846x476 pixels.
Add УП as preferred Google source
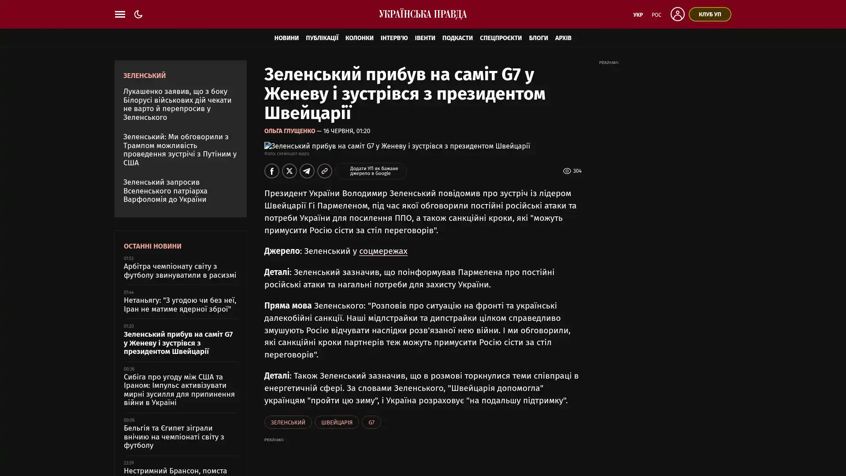coord(371,171)
